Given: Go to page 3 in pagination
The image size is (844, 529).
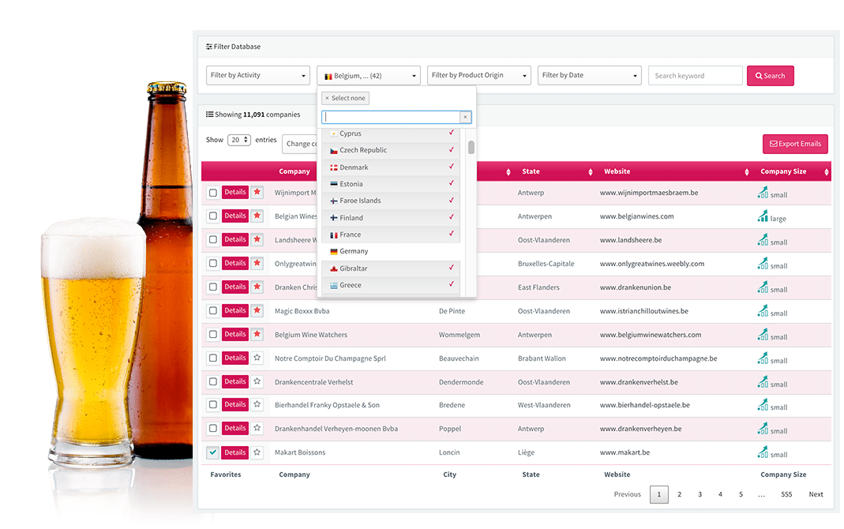Looking at the screenshot, I should tap(700, 494).
